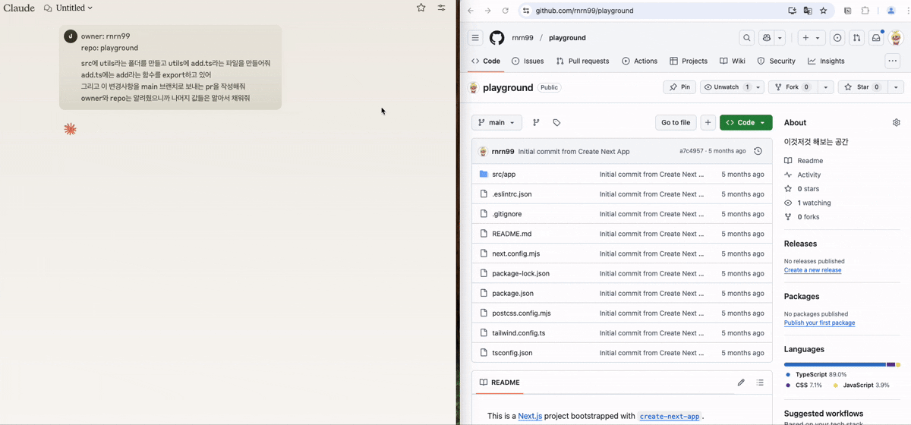Open README.md file in list
This screenshot has height=425, width=911.
(512, 234)
